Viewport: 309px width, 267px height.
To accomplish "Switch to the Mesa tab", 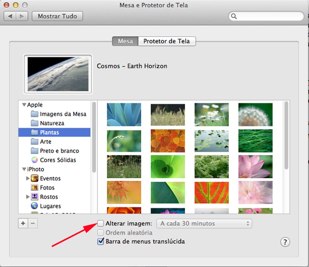I will tap(125, 41).
